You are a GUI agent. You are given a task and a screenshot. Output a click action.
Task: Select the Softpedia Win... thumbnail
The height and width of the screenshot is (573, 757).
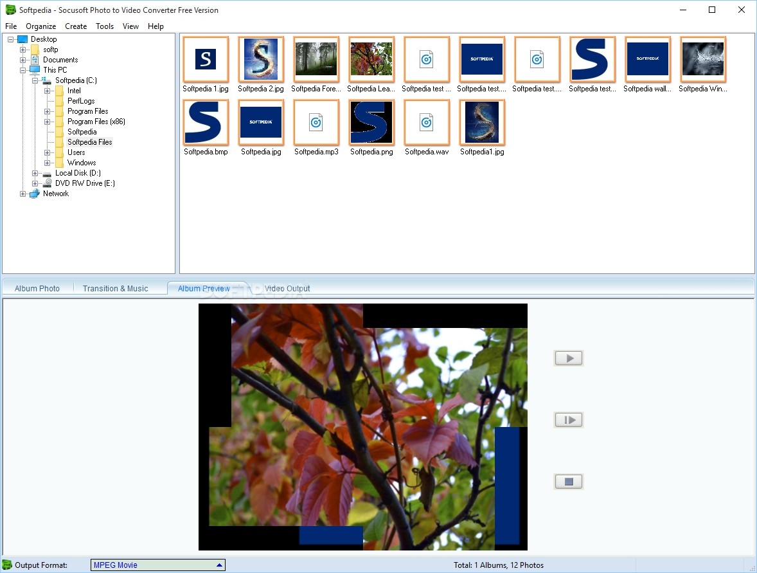(703, 59)
